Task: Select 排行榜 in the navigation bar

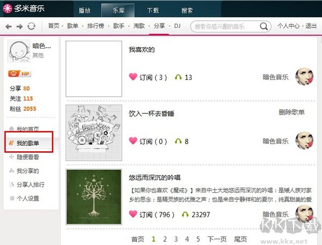Action: [x=96, y=26]
